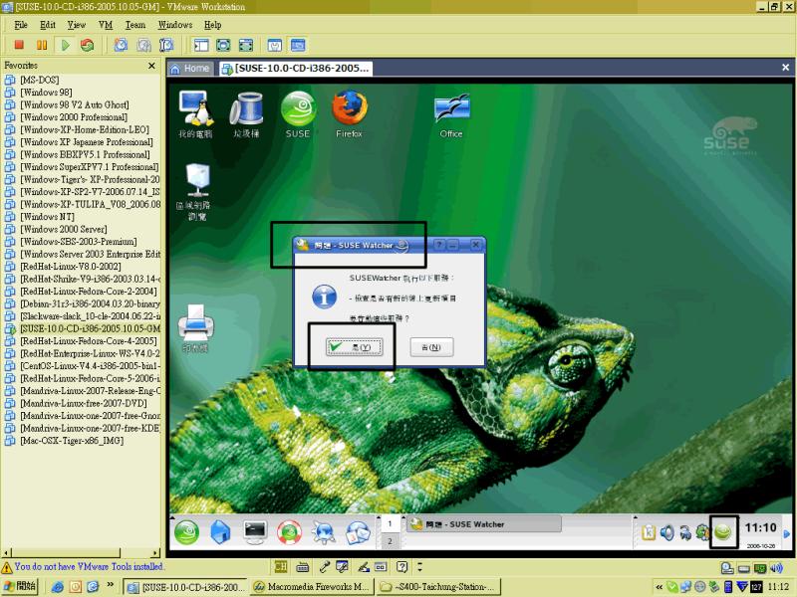Viewport: 797px width, 597px height.
Task: Select the network browsing desktop icon
Action: (x=196, y=192)
